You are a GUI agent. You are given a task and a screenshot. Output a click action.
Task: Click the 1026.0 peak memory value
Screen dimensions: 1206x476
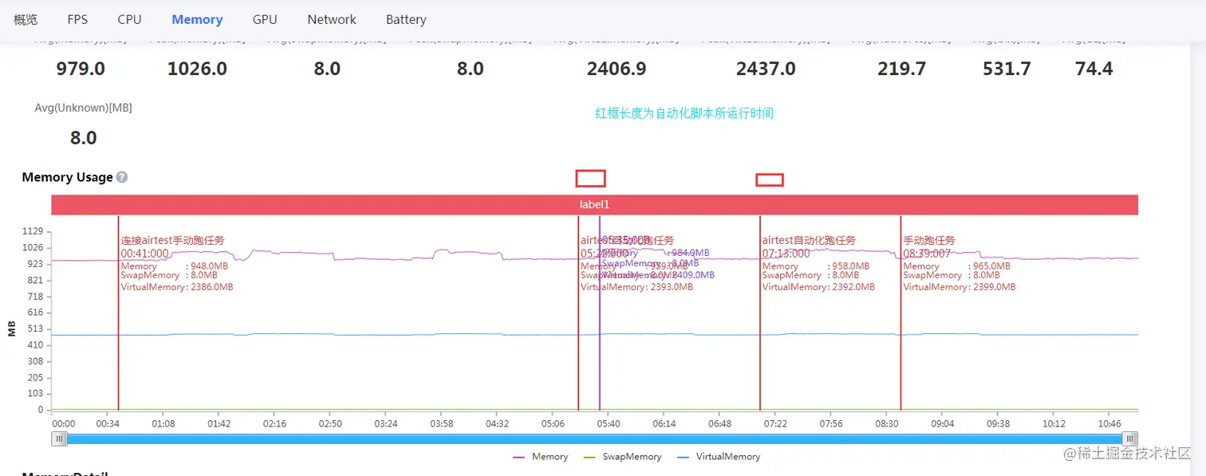197,69
